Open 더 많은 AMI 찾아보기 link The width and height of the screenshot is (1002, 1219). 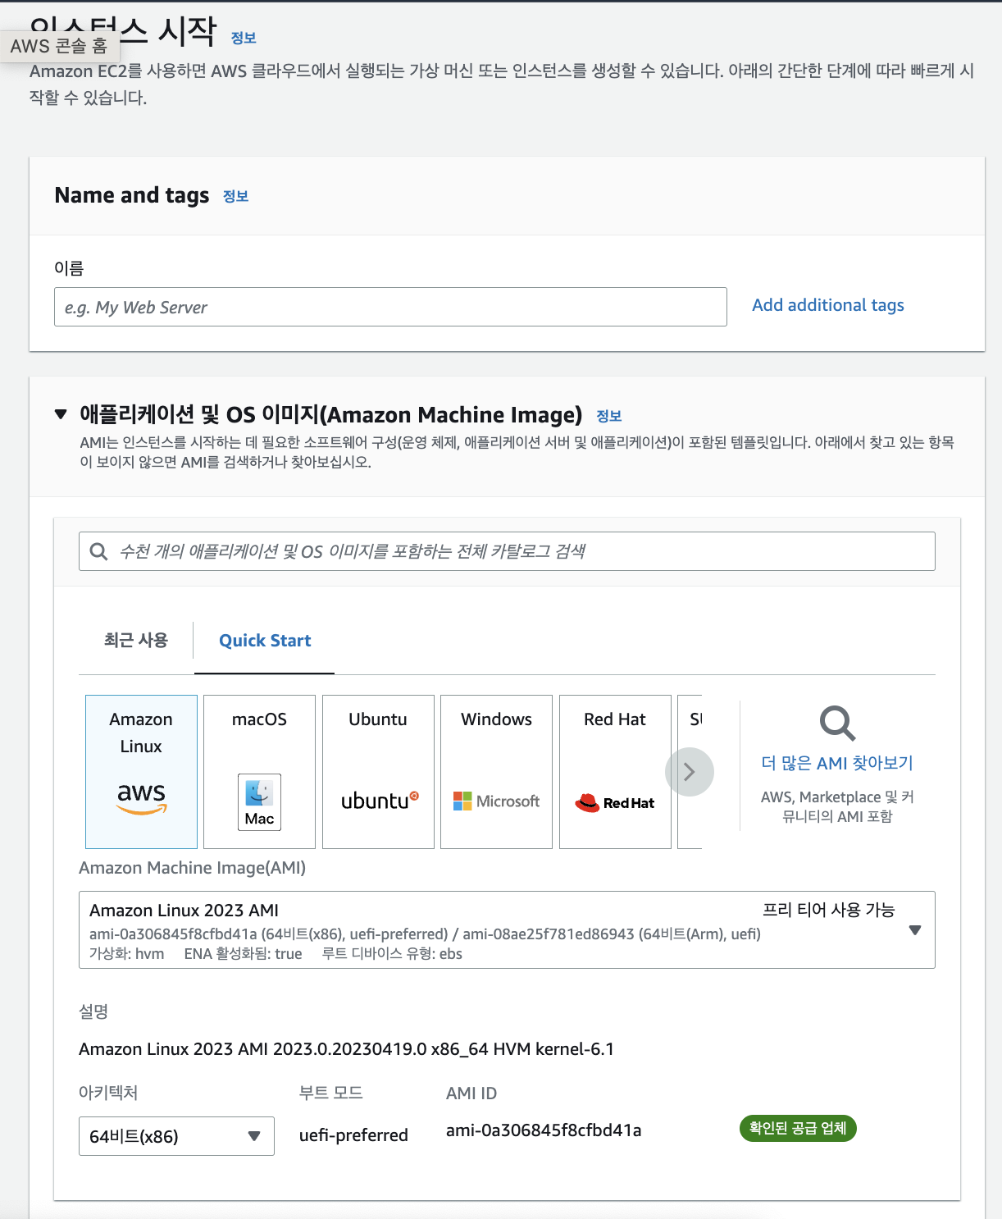(837, 763)
